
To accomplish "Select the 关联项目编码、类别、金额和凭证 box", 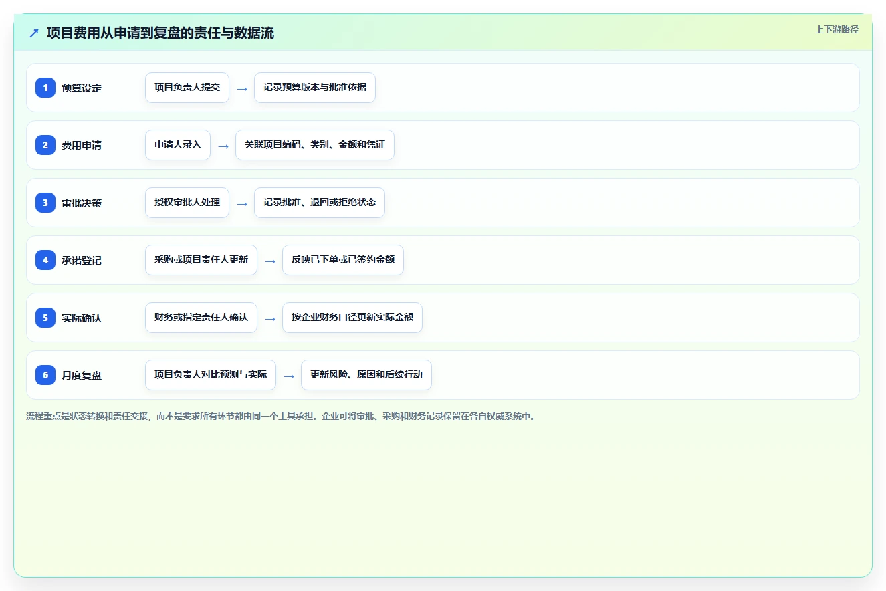I will coord(315,145).
